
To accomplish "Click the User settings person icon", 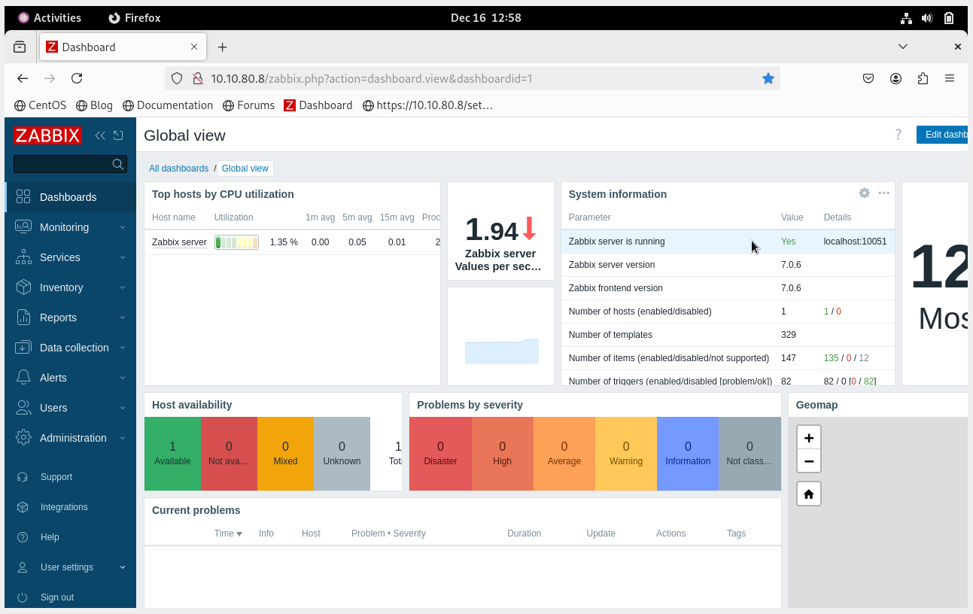I will point(23,567).
